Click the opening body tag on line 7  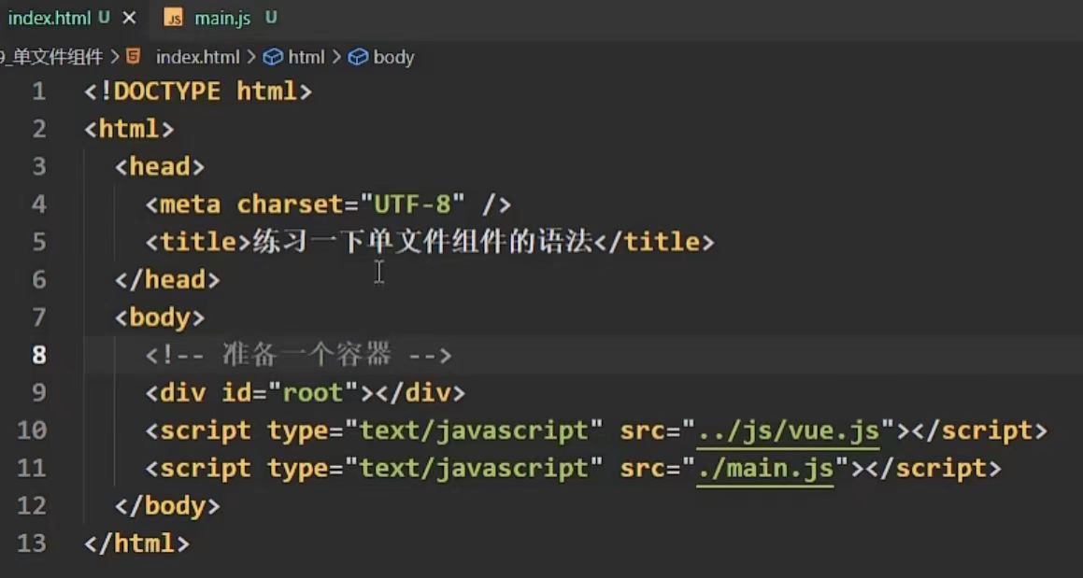coord(160,317)
